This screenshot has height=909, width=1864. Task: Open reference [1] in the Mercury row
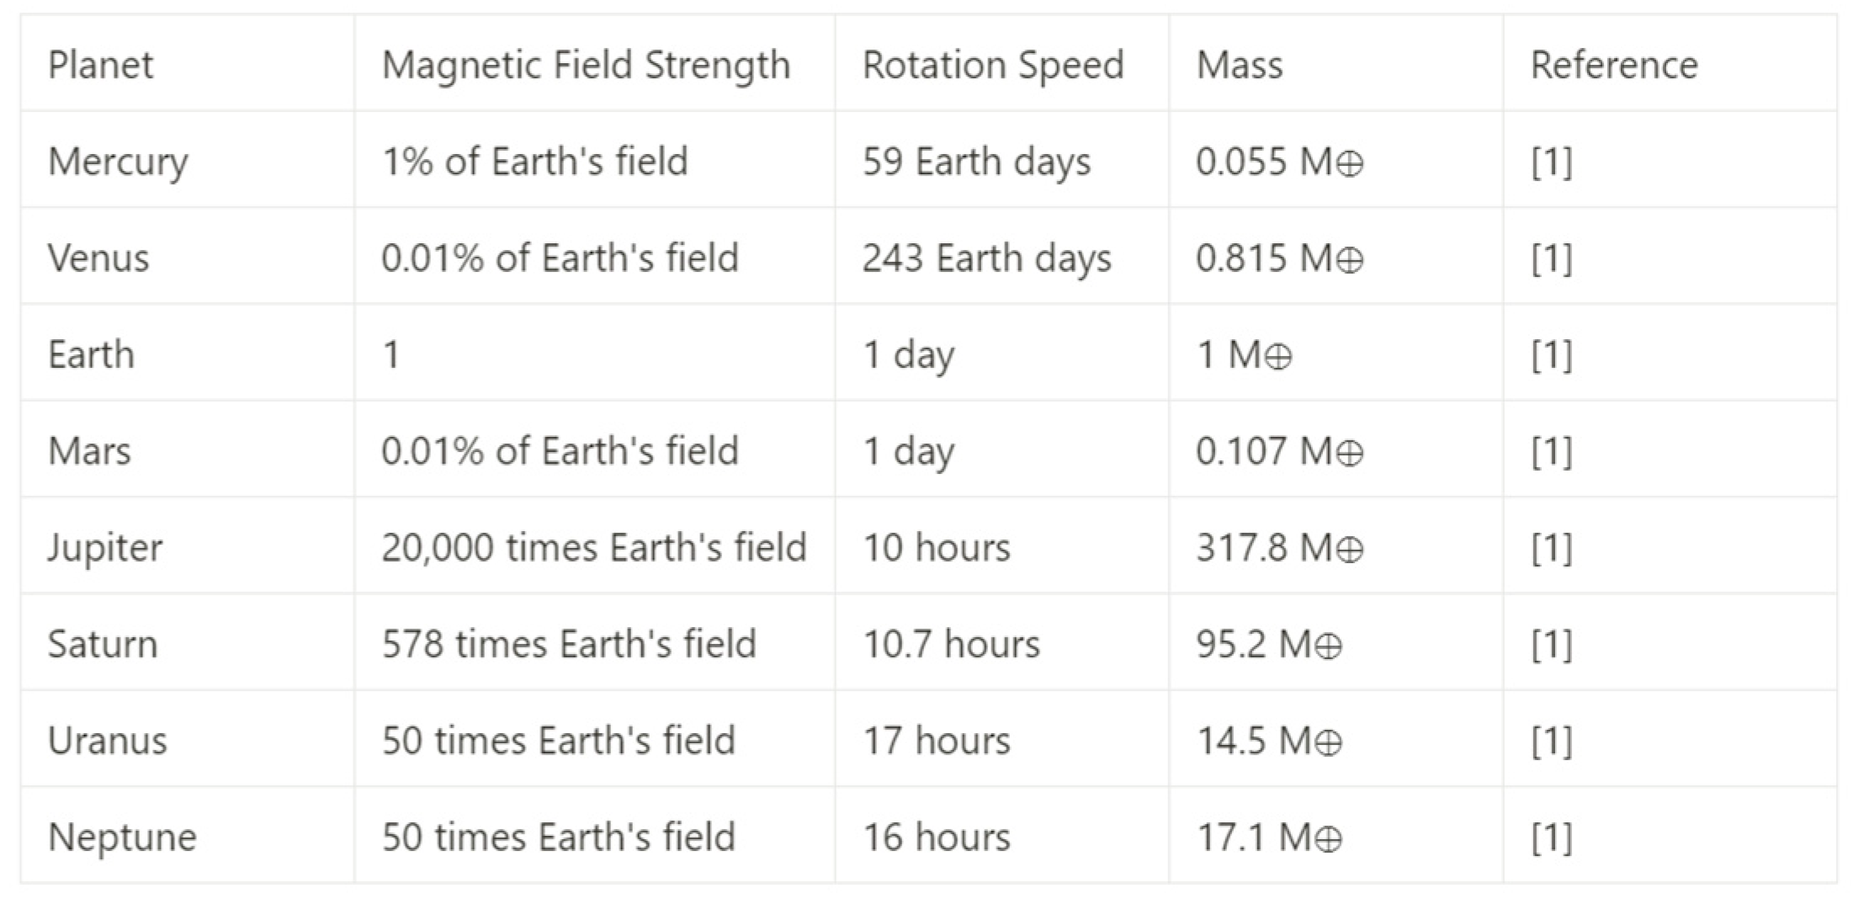pyautogui.click(x=1552, y=162)
